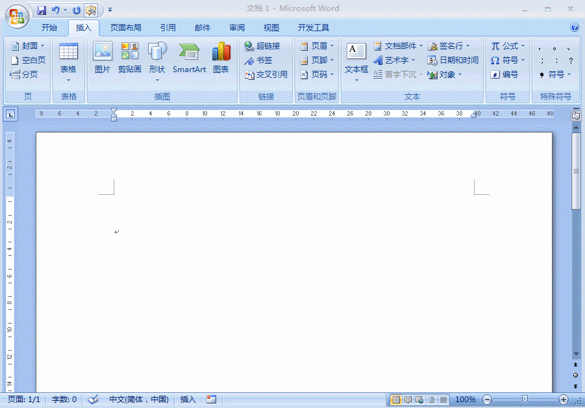Switch to Web Layout view
This screenshot has width=585, height=408.
[x=419, y=400]
